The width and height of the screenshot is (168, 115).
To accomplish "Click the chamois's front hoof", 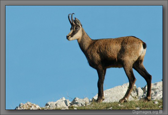I will pos(100,100).
